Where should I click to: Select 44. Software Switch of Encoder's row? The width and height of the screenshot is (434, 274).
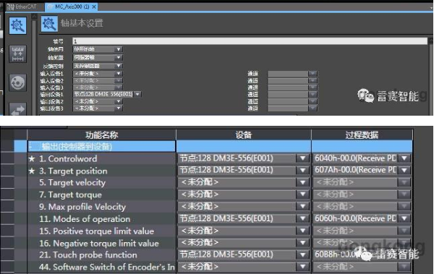[x=101, y=267]
